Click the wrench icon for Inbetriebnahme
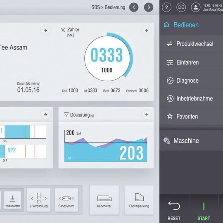 click(170, 99)
